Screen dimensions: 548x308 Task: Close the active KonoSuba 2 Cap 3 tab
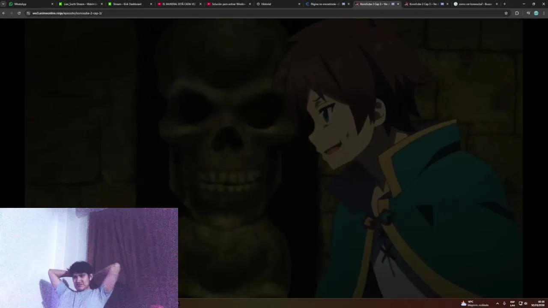[398, 4]
